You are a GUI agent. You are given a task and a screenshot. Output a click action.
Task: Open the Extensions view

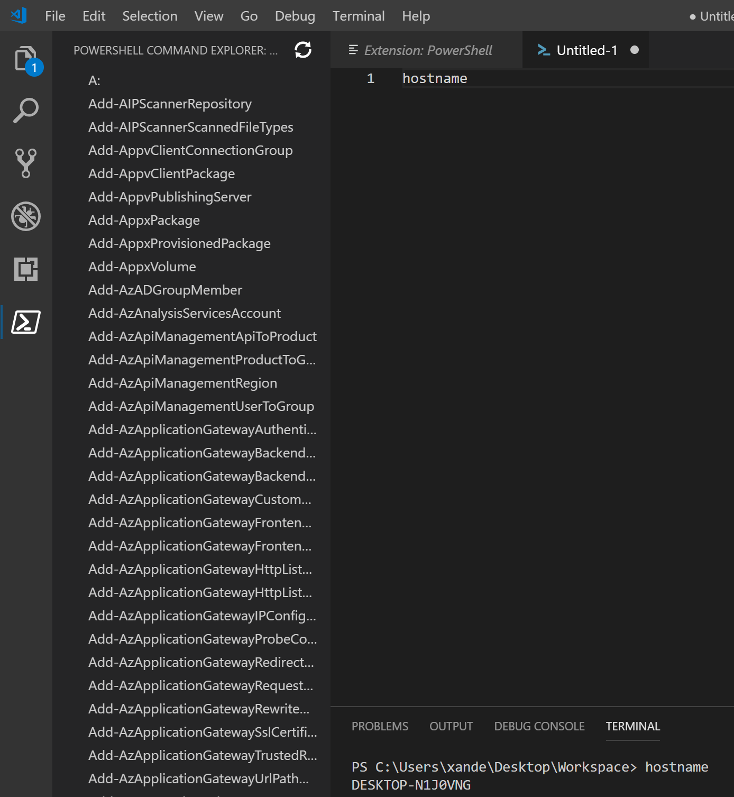(25, 270)
